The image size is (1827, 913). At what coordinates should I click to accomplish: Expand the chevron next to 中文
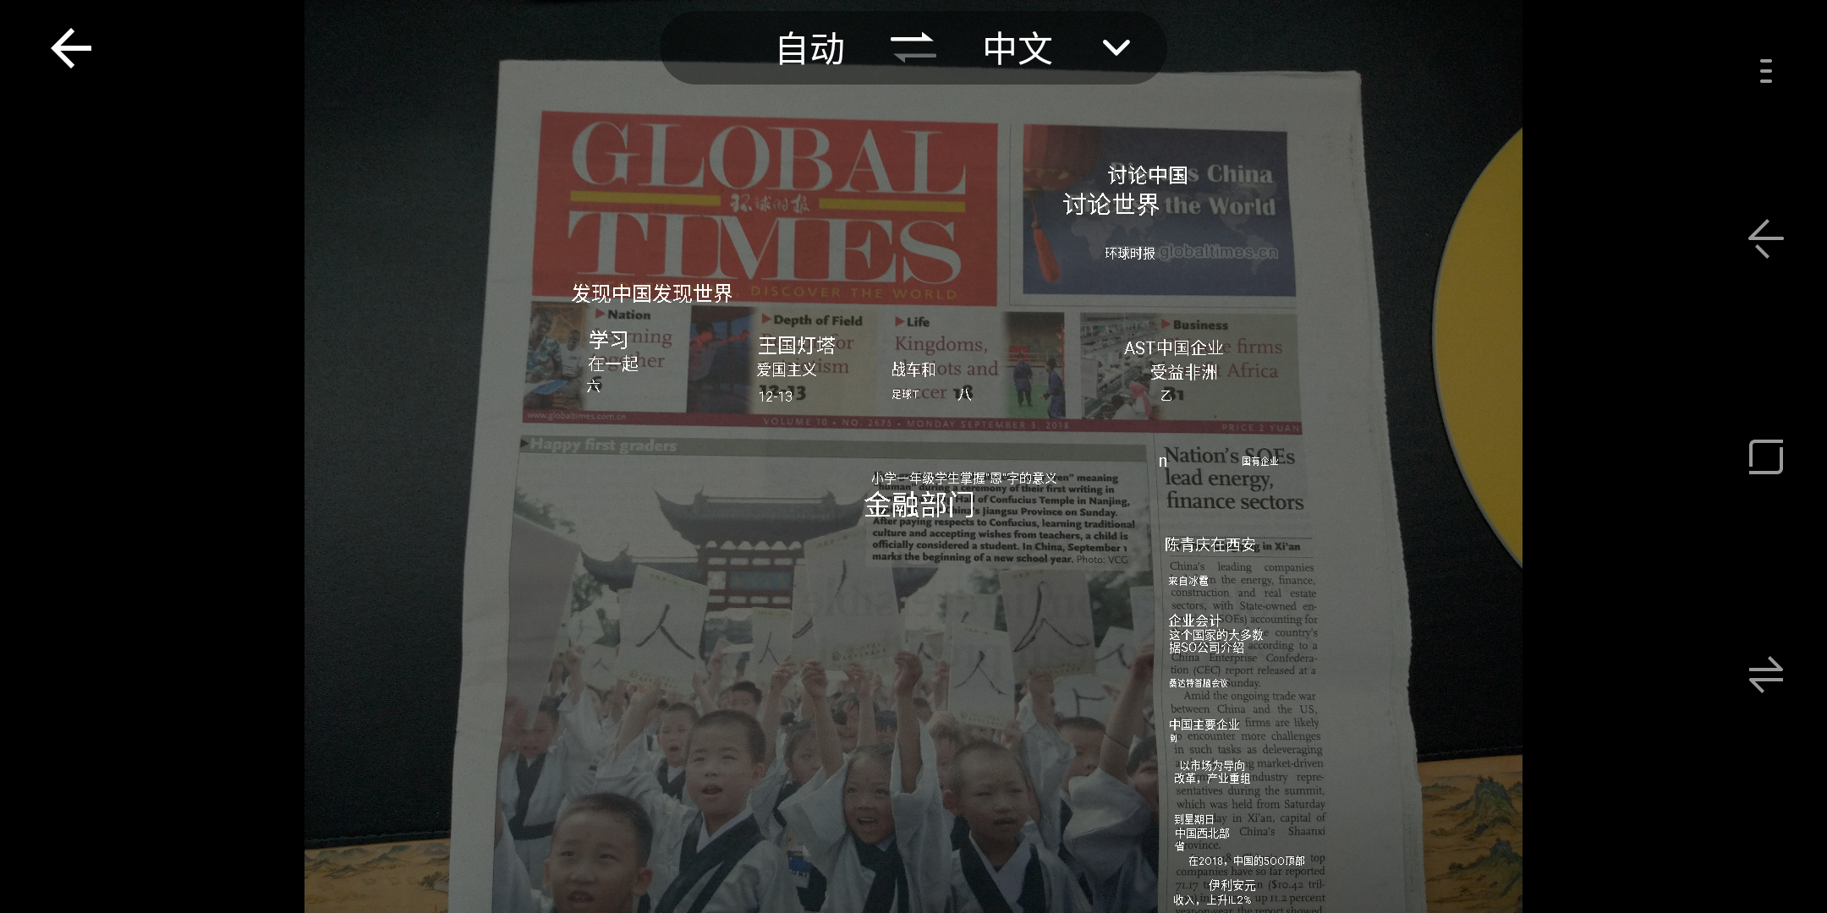coord(1116,48)
